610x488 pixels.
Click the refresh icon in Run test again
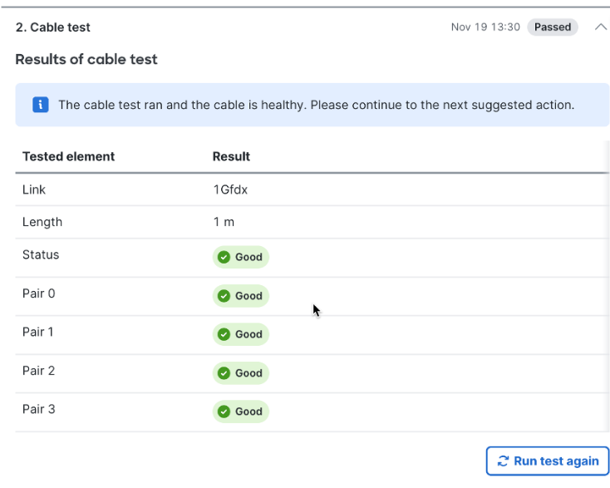(x=503, y=461)
